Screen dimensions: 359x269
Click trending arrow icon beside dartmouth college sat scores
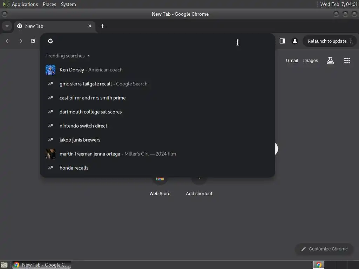tap(50, 112)
